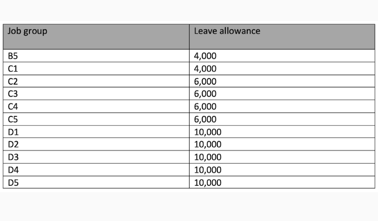Viewport: 378px width, 221px height.
Task: Click the "Job group" column header
Action: coord(27,31)
